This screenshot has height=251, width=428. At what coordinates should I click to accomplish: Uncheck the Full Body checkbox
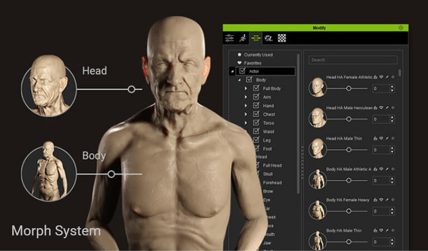256,88
